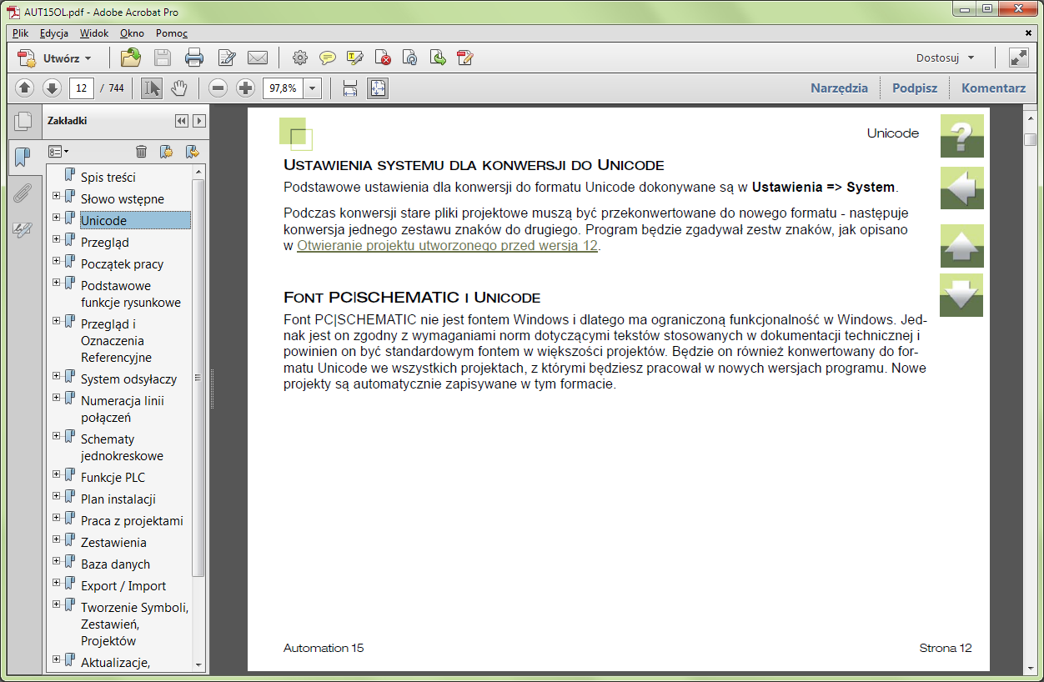This screenshot has width=1044, height=682.
Task: Click the green down arrow button on page
Action: (x=962, y=295)
